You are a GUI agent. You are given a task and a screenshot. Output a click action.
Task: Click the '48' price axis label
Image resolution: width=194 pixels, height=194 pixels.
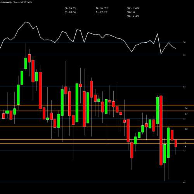(x=184, y=182)
